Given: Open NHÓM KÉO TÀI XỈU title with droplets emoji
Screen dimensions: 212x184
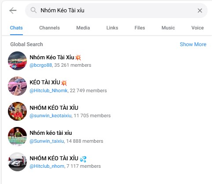Looking at the screenshot, I should click(x=54, y=159).
